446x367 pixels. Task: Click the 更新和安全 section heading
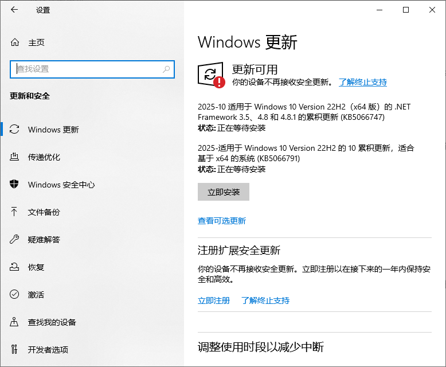(x=30, y=96)
